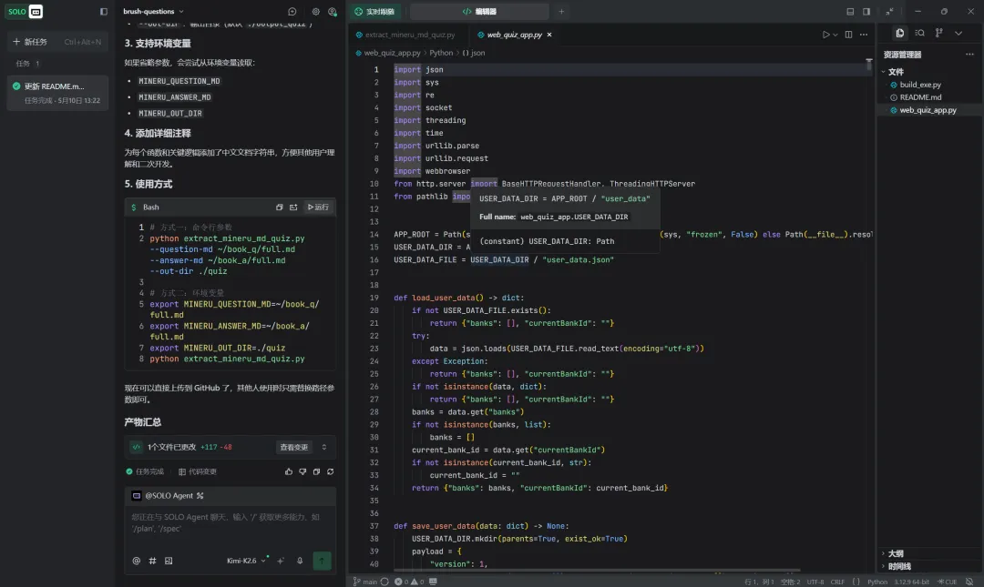The height and width of the screenshot is (587, 984).
Task: Open README.md in file tree
Action: click(920, 97)
